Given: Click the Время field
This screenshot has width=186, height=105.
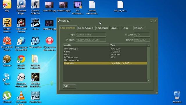Looking at the screenshot, I should [142, 40].
